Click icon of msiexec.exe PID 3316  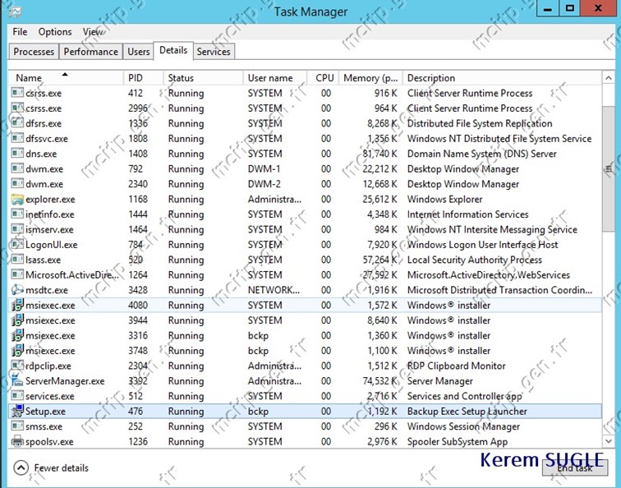click(17, 335)
